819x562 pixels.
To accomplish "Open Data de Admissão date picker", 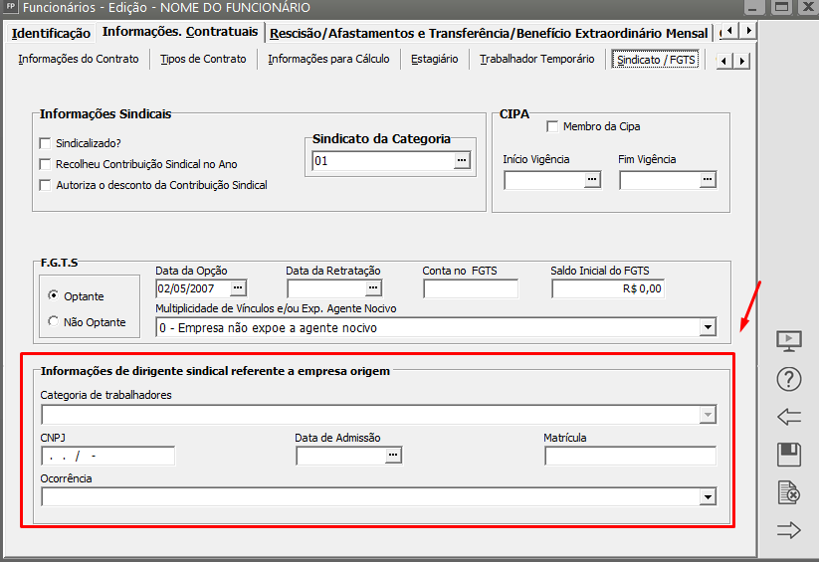I will click(x=393, y=456).
